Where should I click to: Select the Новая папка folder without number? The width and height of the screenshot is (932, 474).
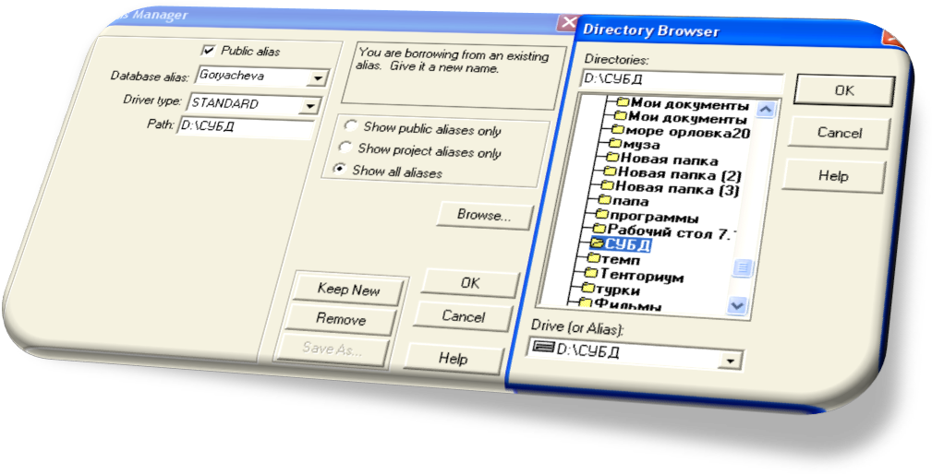[x=669, y=159]
